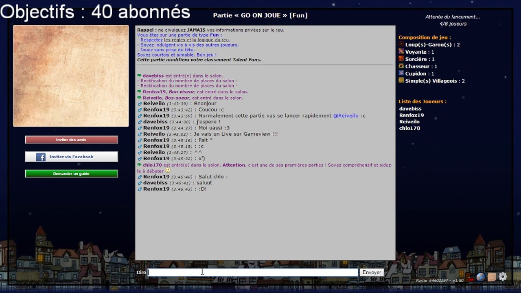Viewport: 521px width, 293px height.
Task: Open the 'les règles et la logique du jeu' link
Action: (197, 40)
